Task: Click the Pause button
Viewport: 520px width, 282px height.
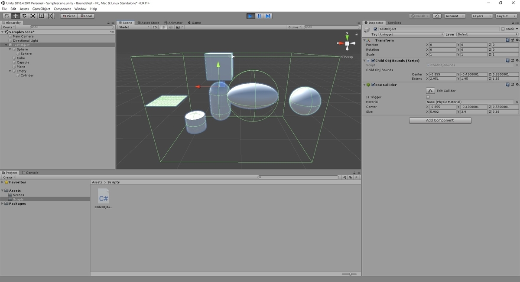Action: coord(259,16)
